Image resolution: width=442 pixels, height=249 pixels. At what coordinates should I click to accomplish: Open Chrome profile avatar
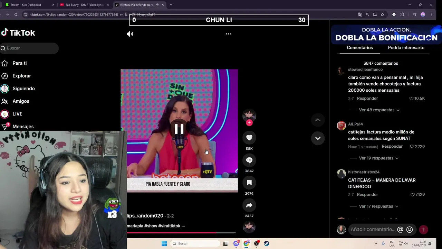(x=423, y=15)
